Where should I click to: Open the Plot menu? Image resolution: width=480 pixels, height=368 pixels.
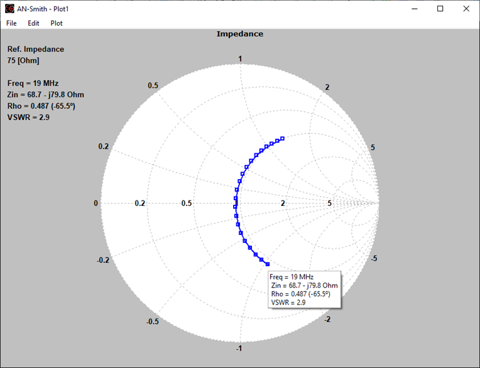click(57, 23)
